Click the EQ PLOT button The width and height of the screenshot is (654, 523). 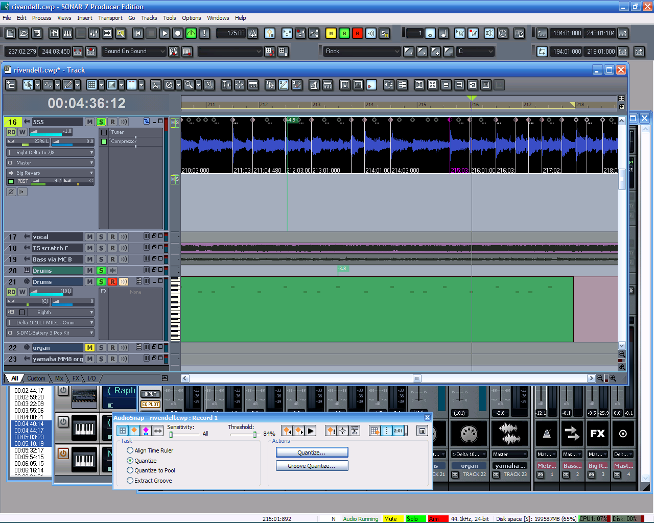pos(150,404)
